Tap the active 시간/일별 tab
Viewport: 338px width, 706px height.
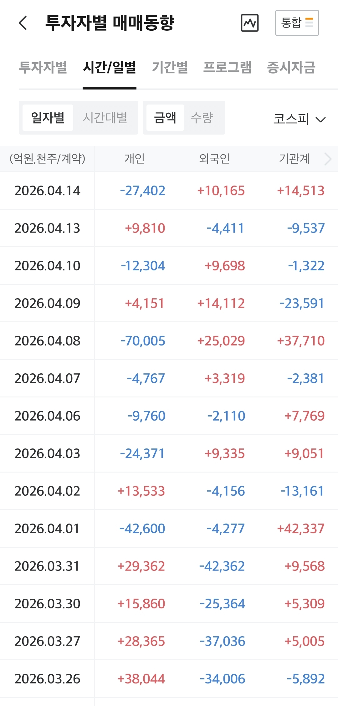point(109,67)
